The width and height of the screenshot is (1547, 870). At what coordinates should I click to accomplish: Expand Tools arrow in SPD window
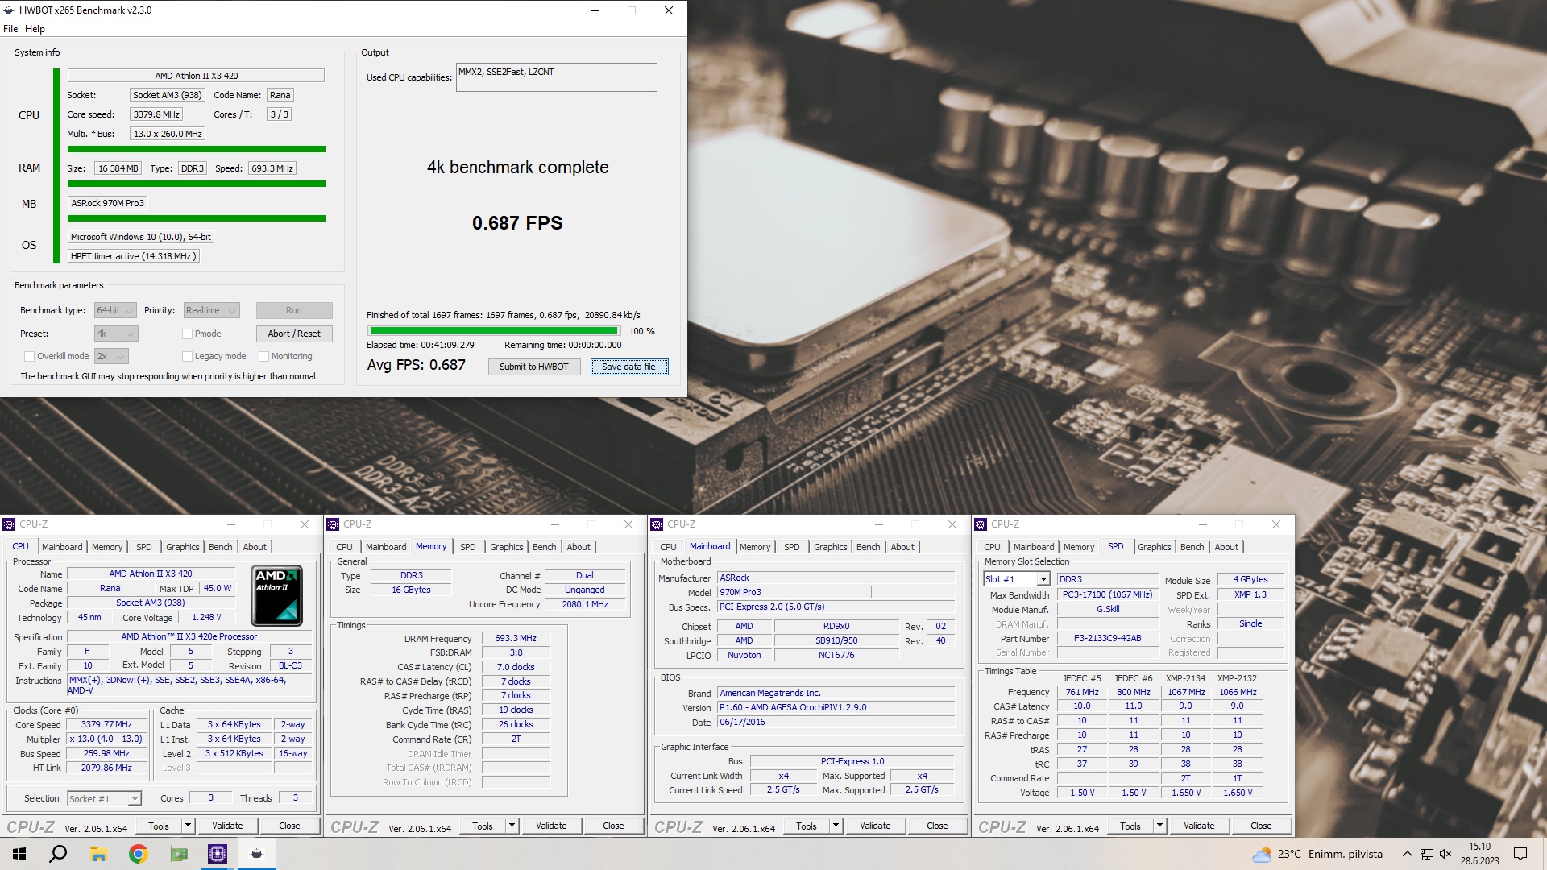point(1159,826)
